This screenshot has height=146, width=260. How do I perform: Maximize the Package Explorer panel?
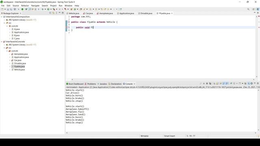63,13
